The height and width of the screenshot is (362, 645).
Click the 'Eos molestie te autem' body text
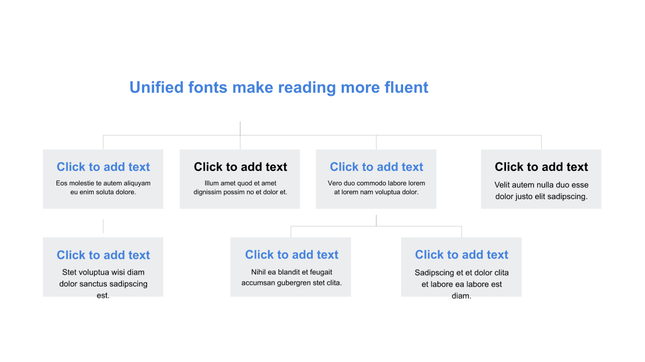[103, 188]
